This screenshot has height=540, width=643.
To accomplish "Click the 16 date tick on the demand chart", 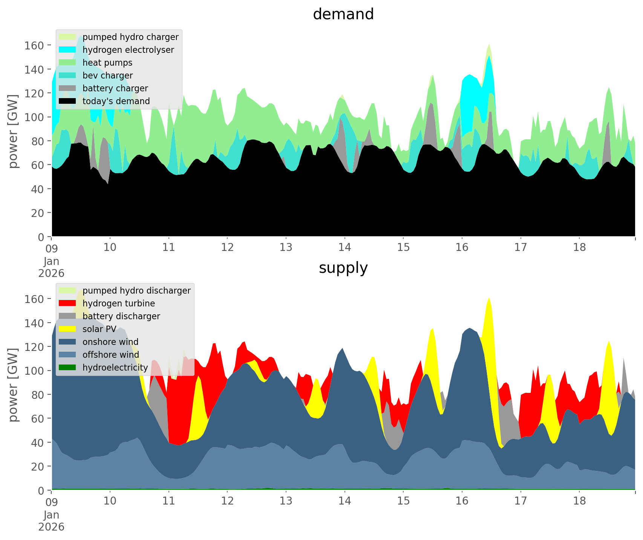I will pos(462,248).
